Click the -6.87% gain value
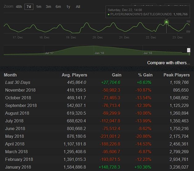 tap(144, 152)
